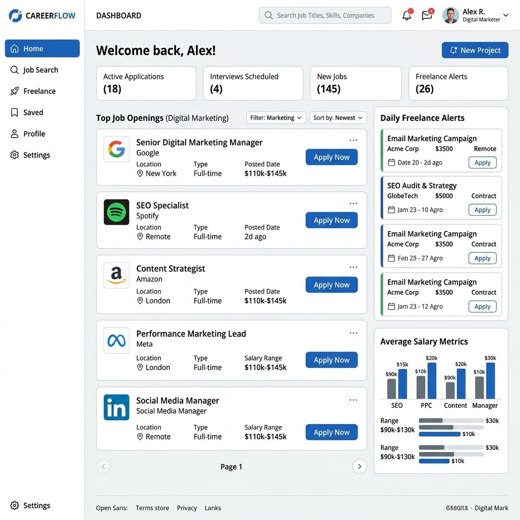Open Saved jobs in sidebar

(x=42, y=112)
